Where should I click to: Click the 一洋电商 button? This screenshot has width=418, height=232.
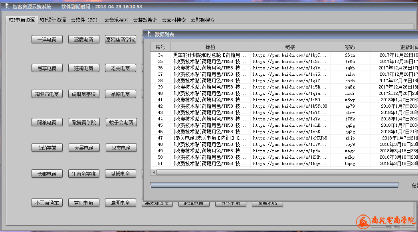[x=47, y=39]
